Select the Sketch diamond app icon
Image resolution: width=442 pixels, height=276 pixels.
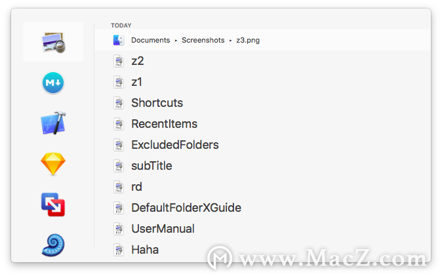53,164
